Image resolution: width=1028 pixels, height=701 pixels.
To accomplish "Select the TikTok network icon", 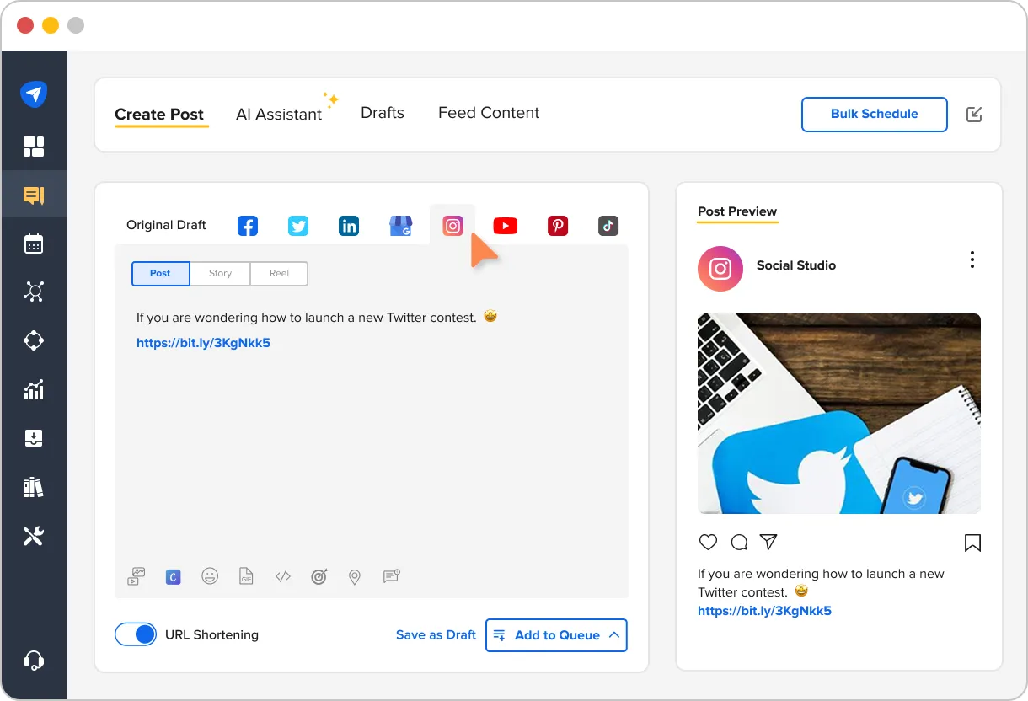I will click(608, 225).
